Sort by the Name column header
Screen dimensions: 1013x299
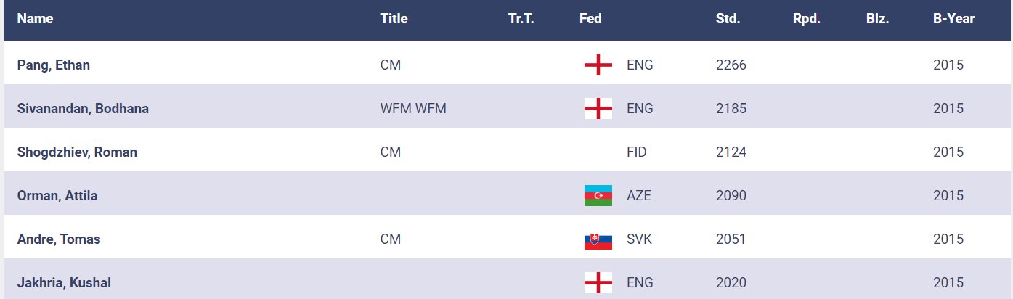tap(35, 19)
